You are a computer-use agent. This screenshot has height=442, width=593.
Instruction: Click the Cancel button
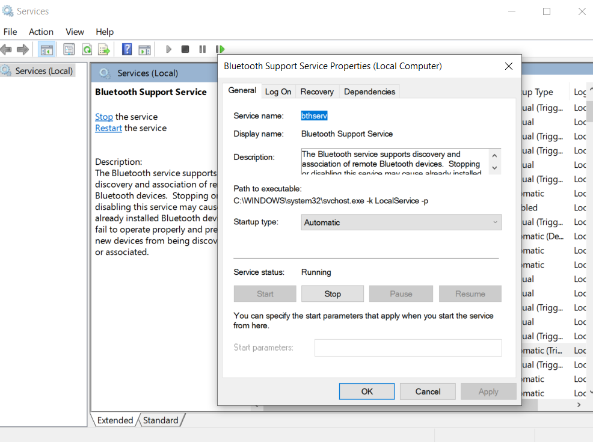[428, 391]
